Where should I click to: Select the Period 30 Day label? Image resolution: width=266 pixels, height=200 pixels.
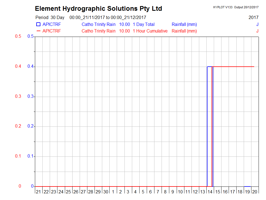pos(50,18)
